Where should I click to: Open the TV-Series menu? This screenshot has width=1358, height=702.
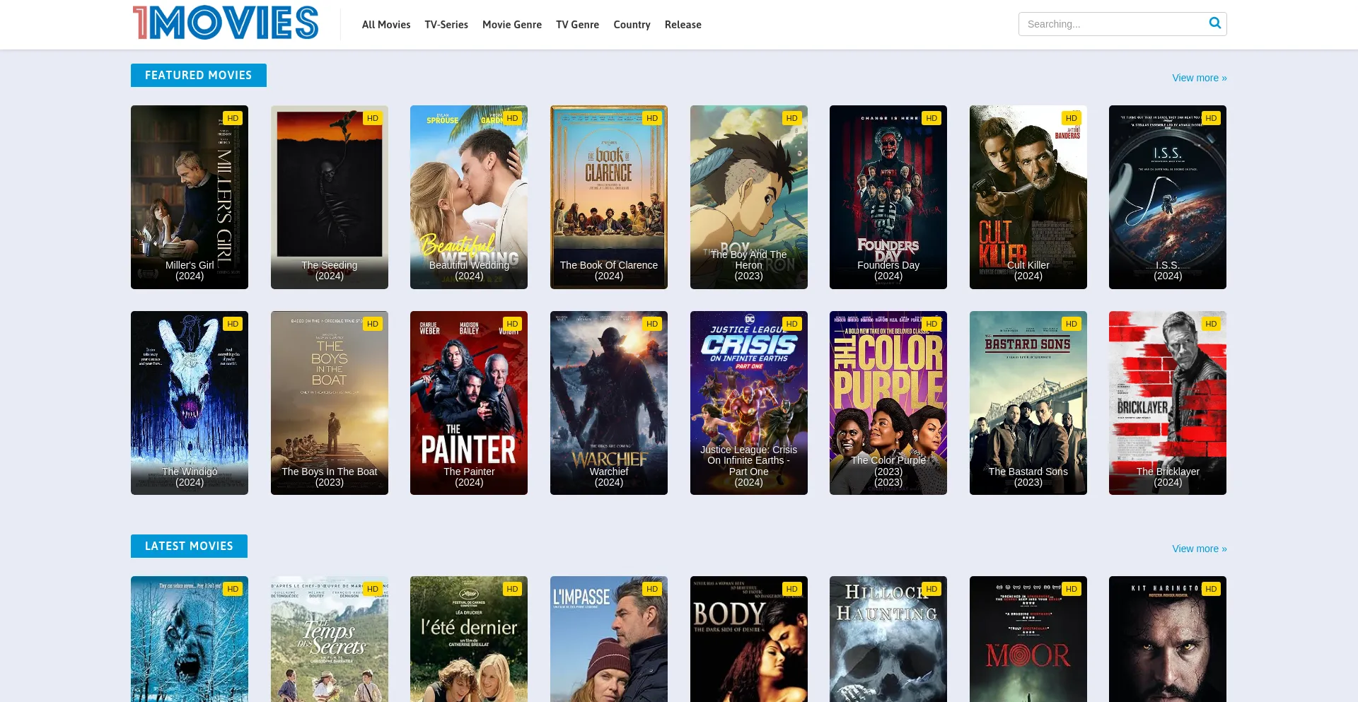[x=446, y=25]
